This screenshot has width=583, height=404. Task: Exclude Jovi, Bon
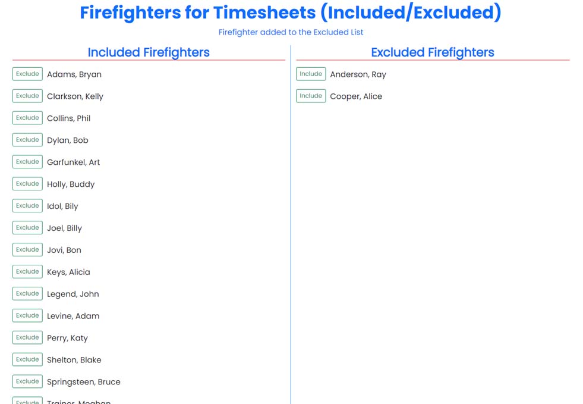pos(27,249)
